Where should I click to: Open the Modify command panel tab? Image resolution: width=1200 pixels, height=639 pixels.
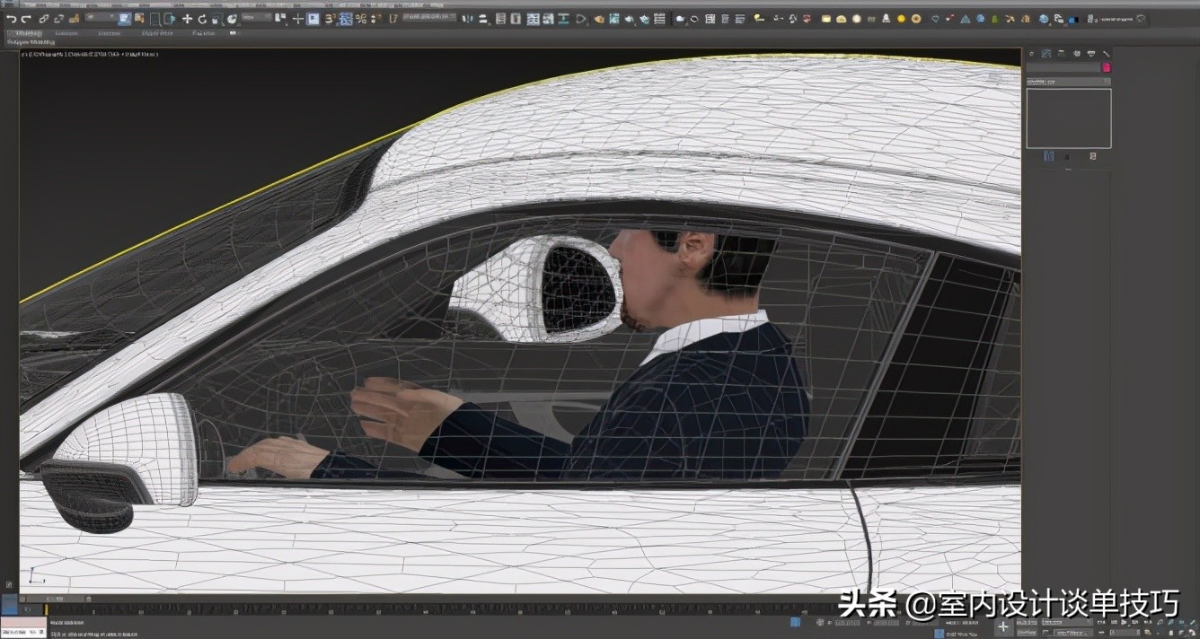pos(1046,54)
